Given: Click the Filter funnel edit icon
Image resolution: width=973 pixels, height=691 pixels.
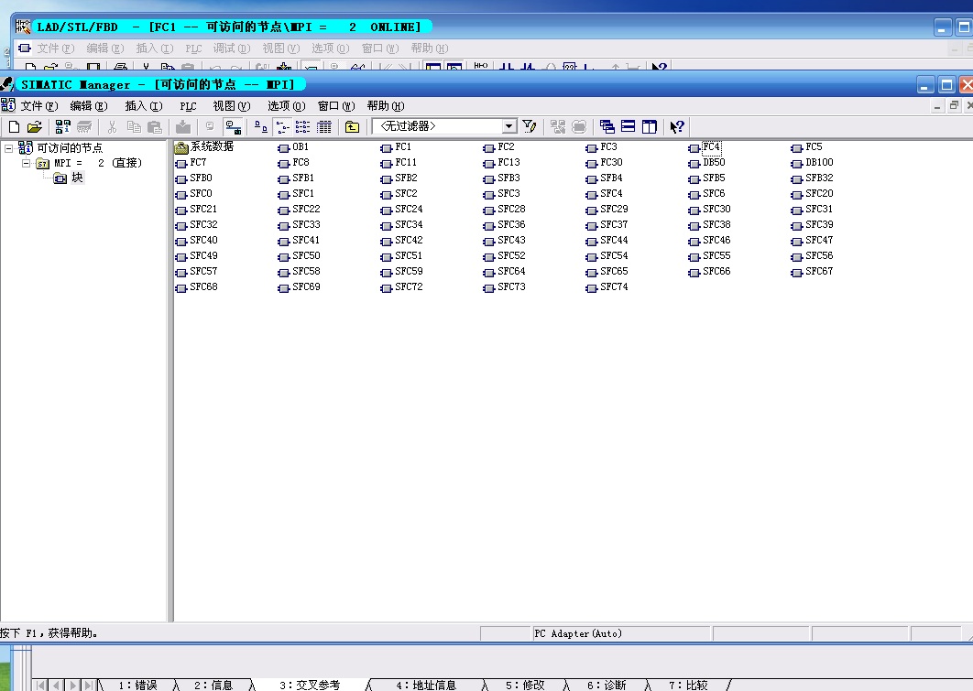Looking at the screenshot, I should (530, 127).
